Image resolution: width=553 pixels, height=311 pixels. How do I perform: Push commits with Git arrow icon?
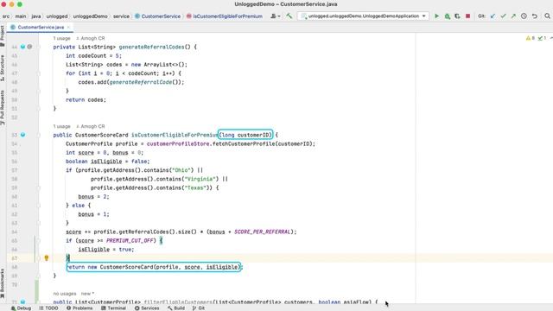(x=513, y=16)
